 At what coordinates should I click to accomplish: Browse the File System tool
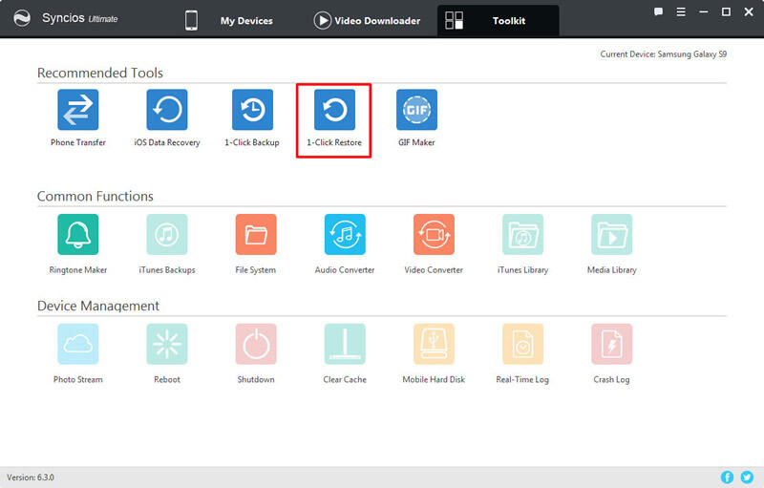tap(256, 234)
